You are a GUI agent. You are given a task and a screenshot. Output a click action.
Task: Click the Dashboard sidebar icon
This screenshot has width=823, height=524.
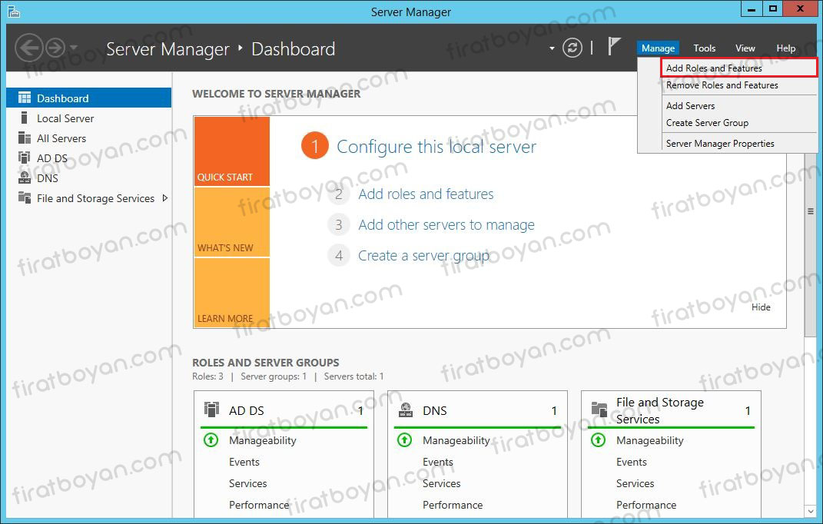pyautogui.click(x=24, y=98)
